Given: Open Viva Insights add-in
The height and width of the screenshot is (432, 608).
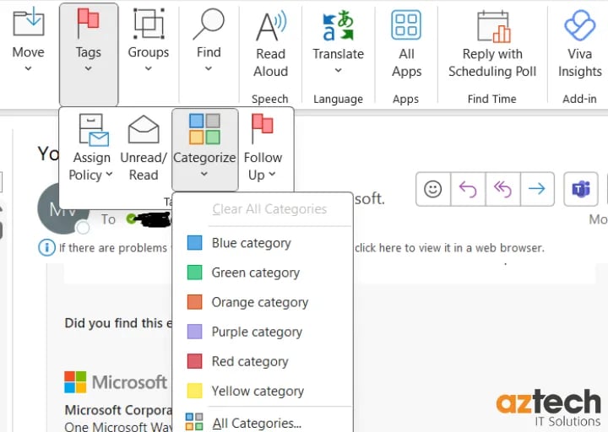Looking at the screenshot, I should (x=579, y=45).
